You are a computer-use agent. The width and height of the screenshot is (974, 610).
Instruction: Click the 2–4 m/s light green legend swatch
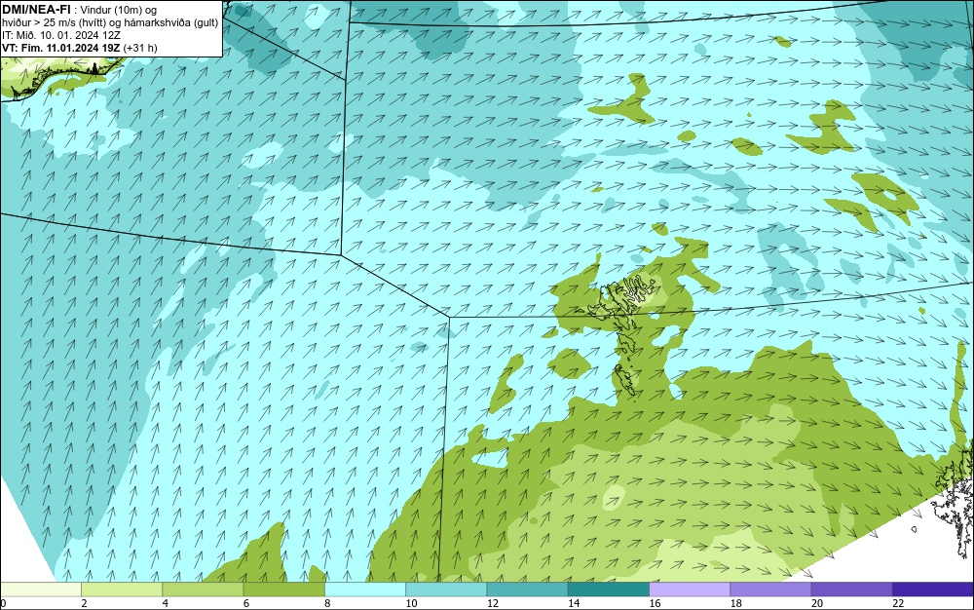click(x=122, y=589)
